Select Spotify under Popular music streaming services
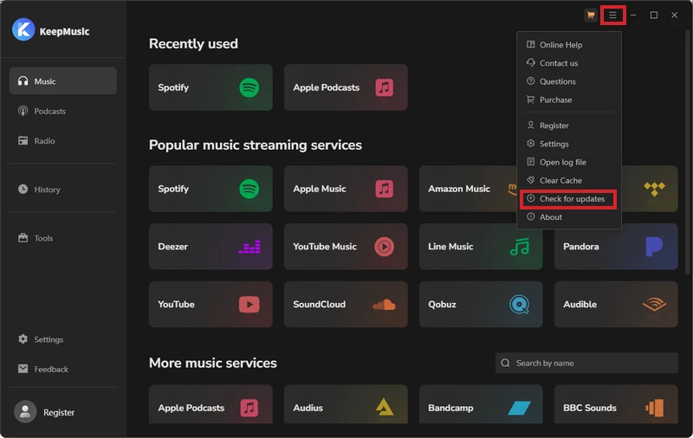The width and height of the screenshot is (693, 438). point(210,189)
